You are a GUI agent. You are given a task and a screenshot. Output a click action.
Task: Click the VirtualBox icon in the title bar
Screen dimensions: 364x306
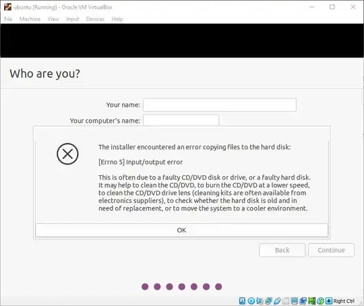[7, 7]
